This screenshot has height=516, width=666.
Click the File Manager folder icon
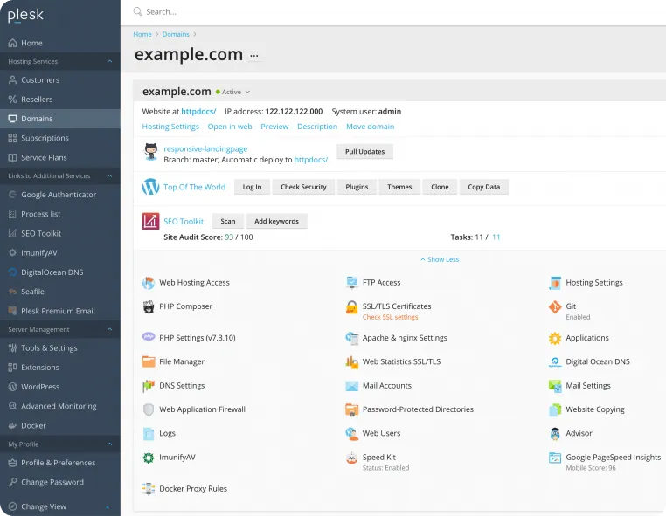coord(149,361)
